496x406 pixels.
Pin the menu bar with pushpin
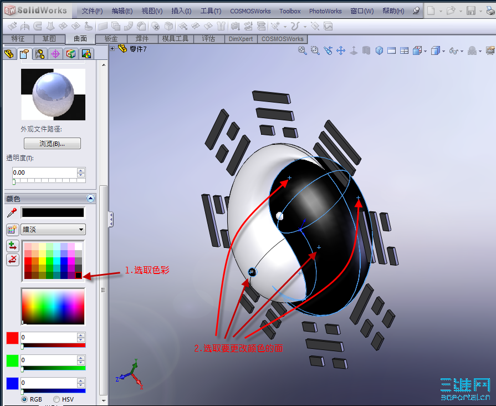tap(416, 11)
